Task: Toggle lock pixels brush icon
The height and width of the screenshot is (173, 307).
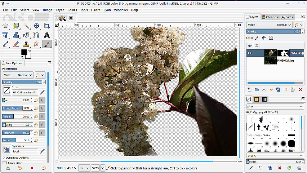Action: click(257, 37)
